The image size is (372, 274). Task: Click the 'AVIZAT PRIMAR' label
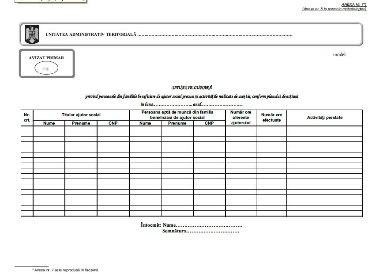[46, 58]
